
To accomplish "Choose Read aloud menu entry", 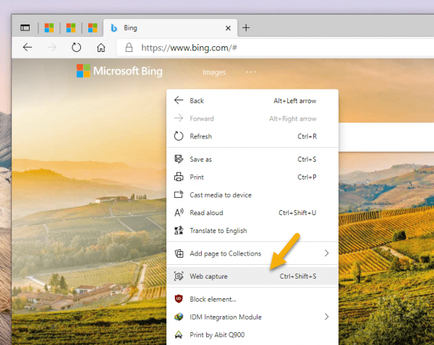I will (x=252, y=213).
